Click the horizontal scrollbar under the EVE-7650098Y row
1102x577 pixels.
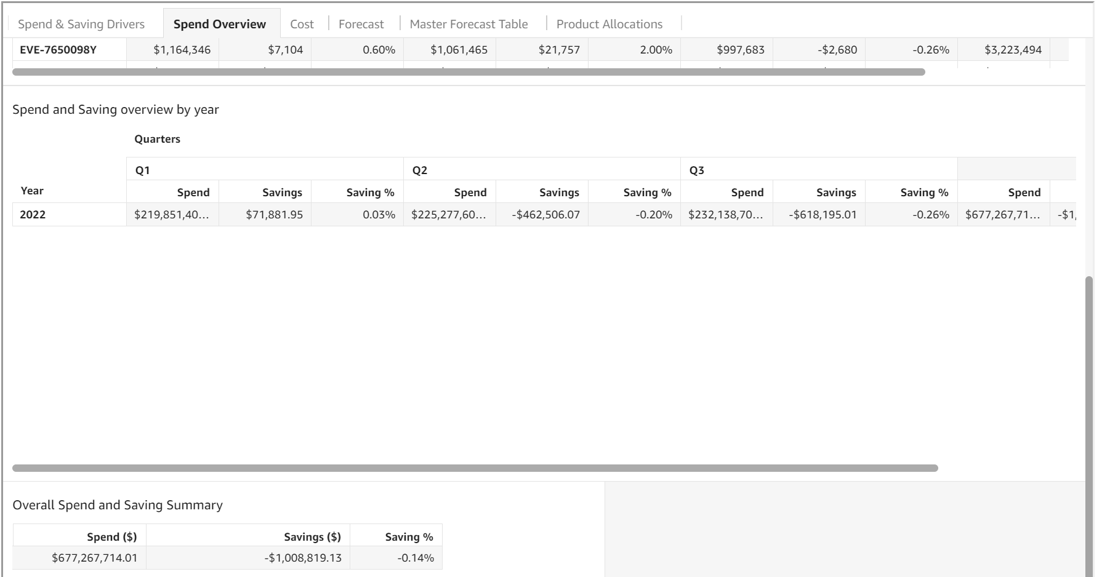[468, 72]
